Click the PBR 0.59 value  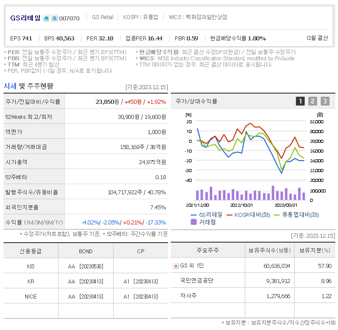point(186,39)
